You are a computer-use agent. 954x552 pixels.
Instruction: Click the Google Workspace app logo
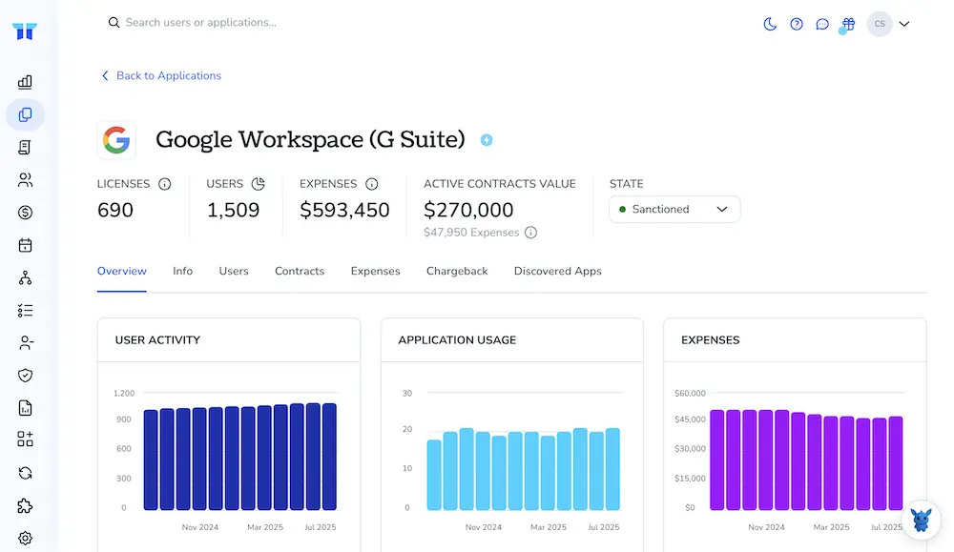116,140
